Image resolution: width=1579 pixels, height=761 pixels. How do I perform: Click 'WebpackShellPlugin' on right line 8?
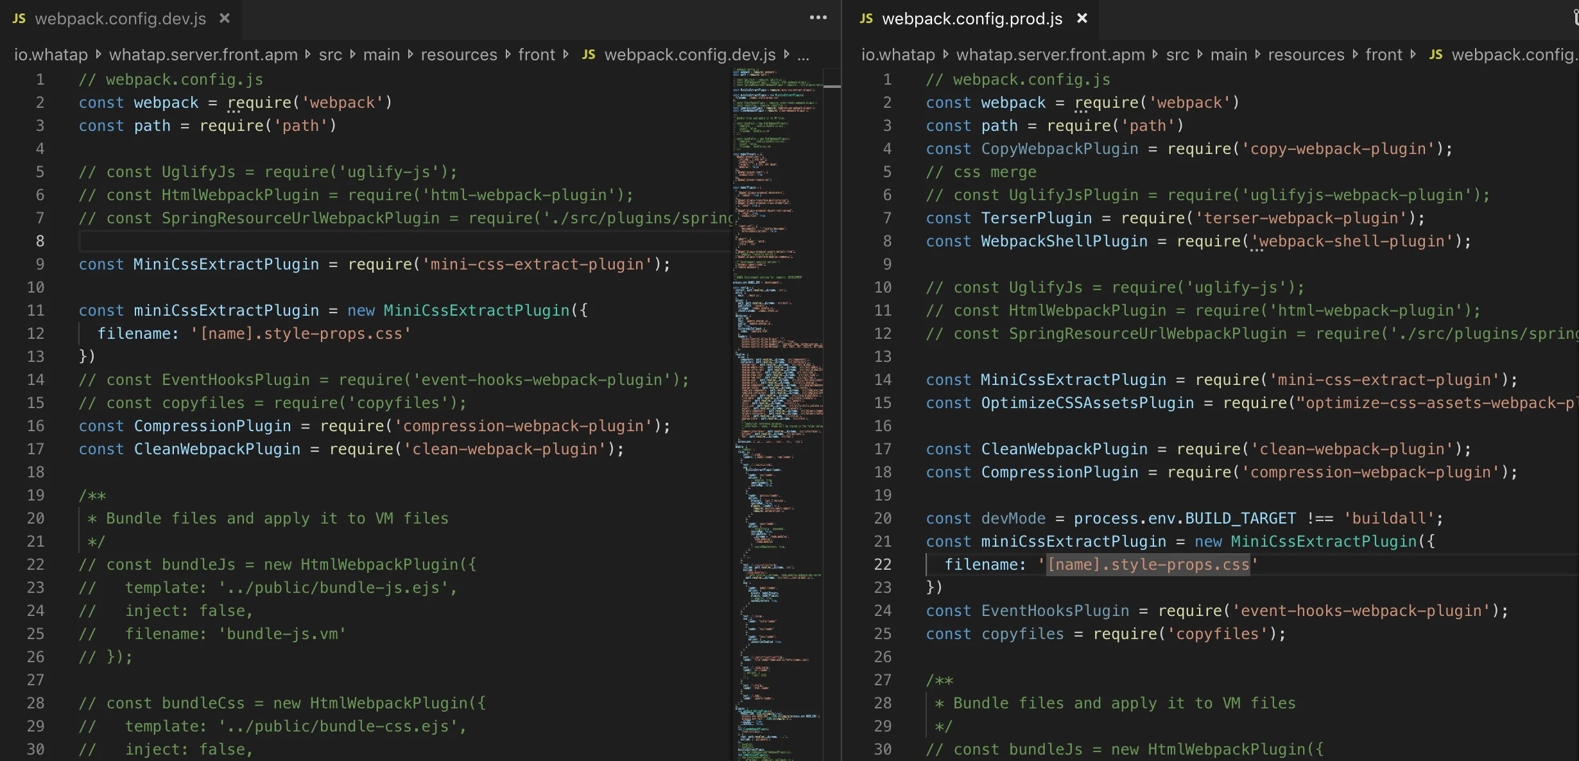(1064, 241)
